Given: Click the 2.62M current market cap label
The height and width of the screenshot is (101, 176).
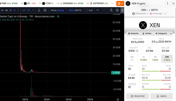Looking at the screenshot, I should click(116, 73).
